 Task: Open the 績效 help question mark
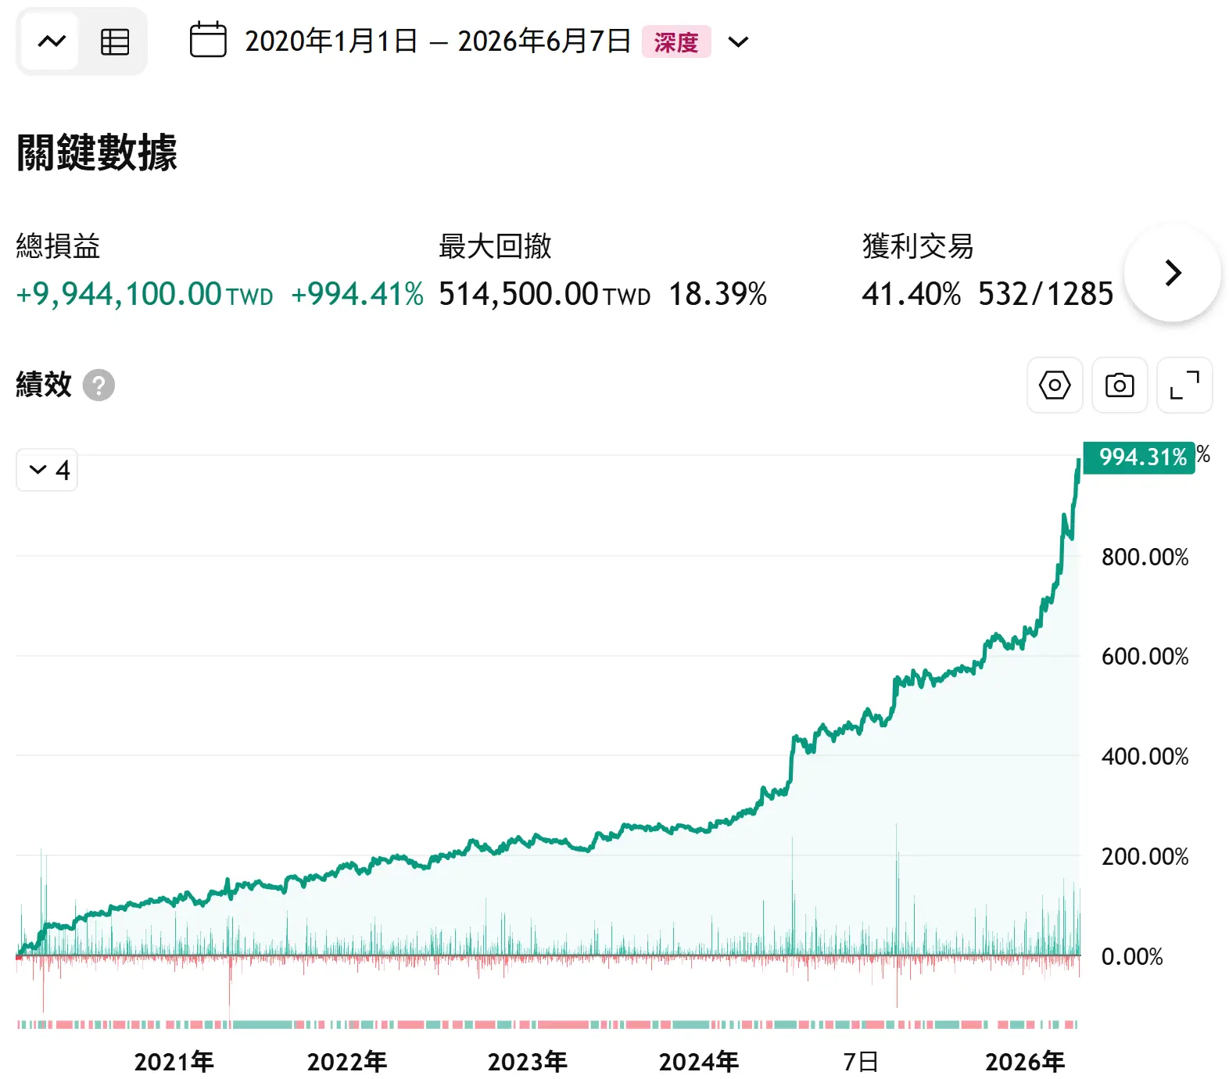pos(99,385)
